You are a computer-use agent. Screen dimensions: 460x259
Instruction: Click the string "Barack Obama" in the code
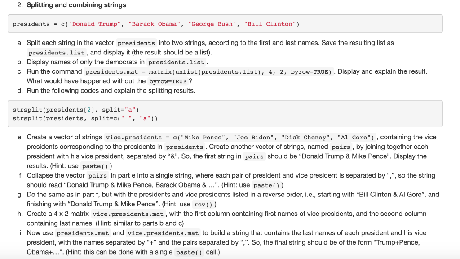click(x=155, y=24)
